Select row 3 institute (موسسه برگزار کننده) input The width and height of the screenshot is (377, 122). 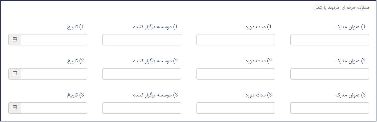(142, 108)
